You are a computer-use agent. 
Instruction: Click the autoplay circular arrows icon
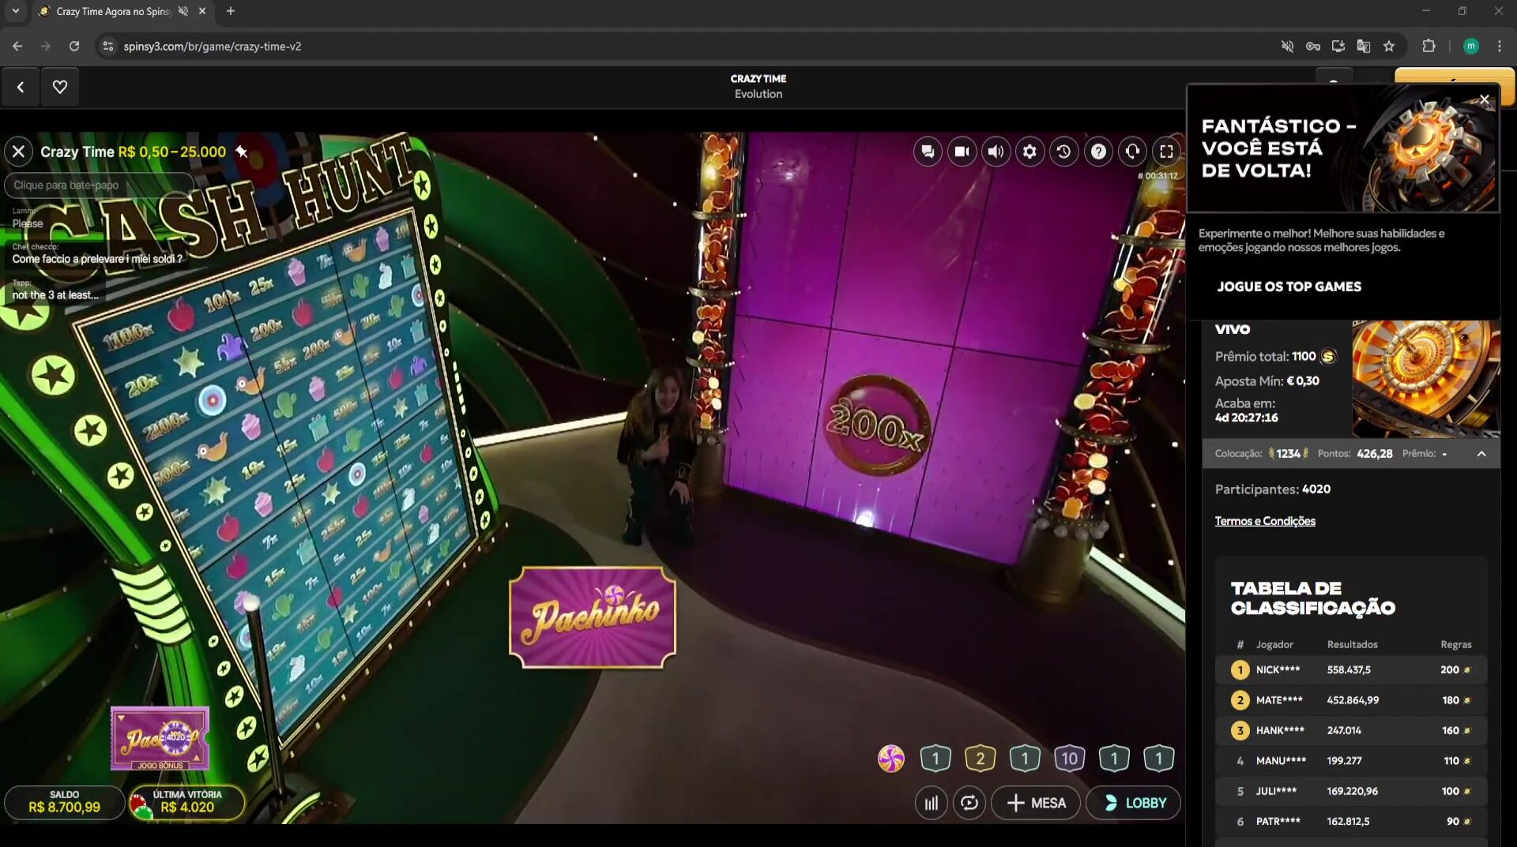[969, 803]
